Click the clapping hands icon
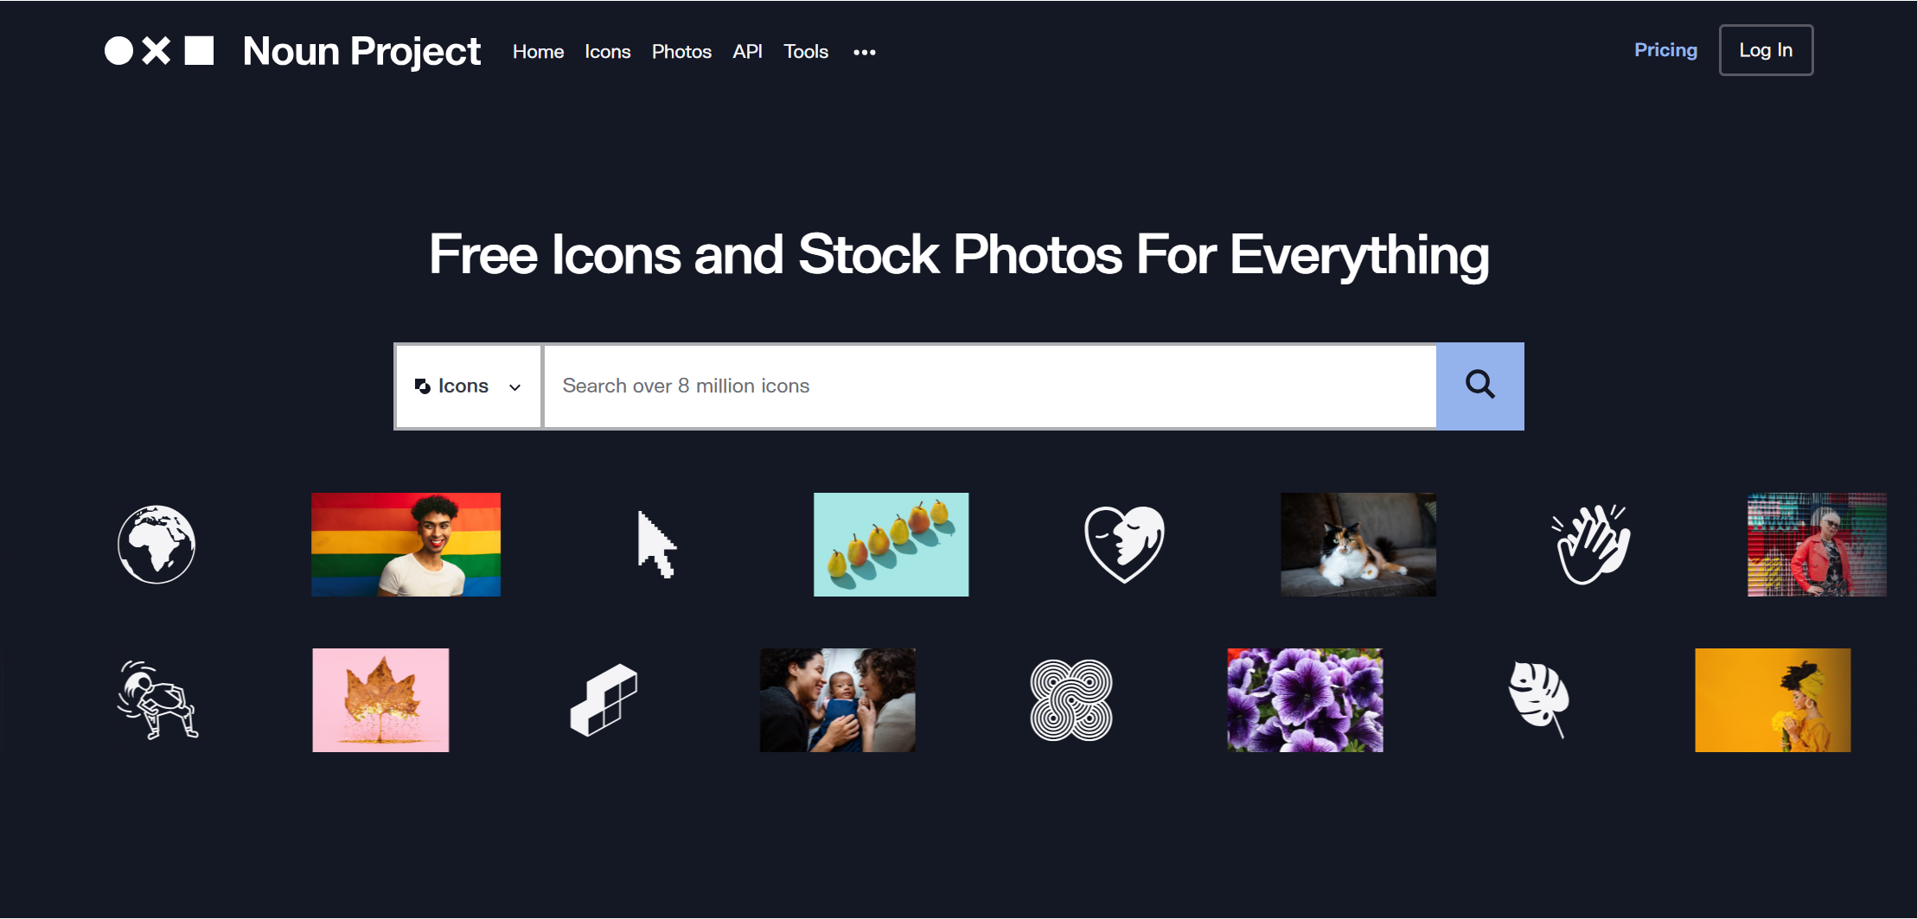Screen dimensions: 1917x919 coord(1591,545)
